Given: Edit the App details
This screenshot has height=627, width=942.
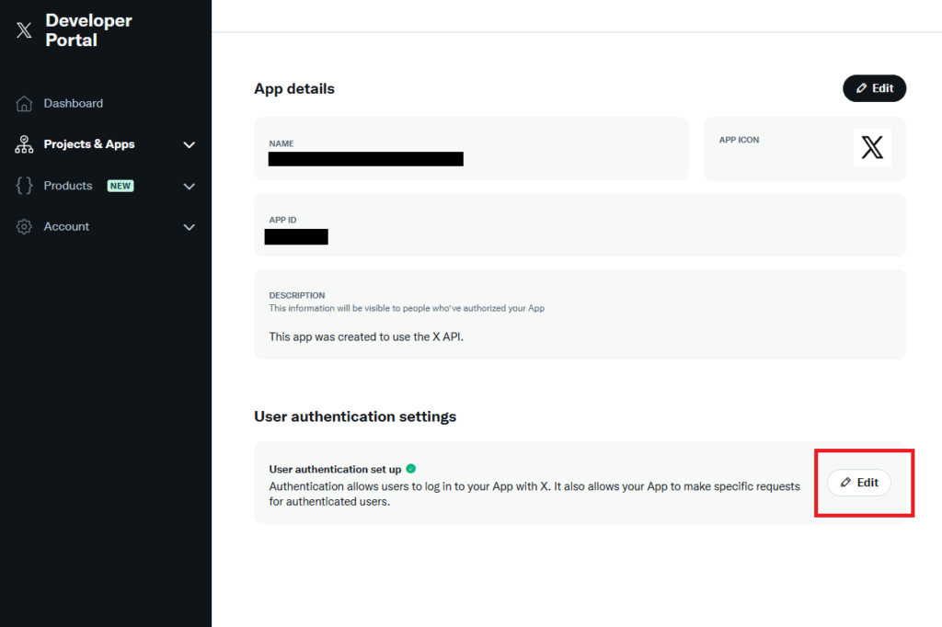Looking at the screenshot, I should pyautogui.click(x=874, y=88).
